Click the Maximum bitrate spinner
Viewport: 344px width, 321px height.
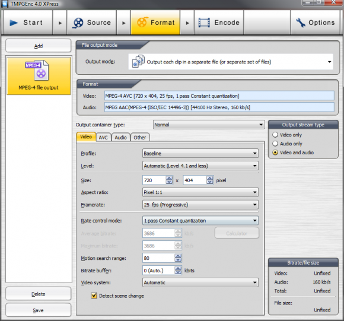coord(178,246)
